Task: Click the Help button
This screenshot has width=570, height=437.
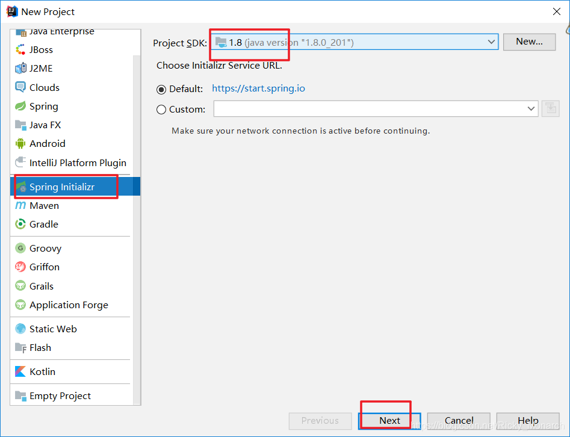Action: [528, 421]
